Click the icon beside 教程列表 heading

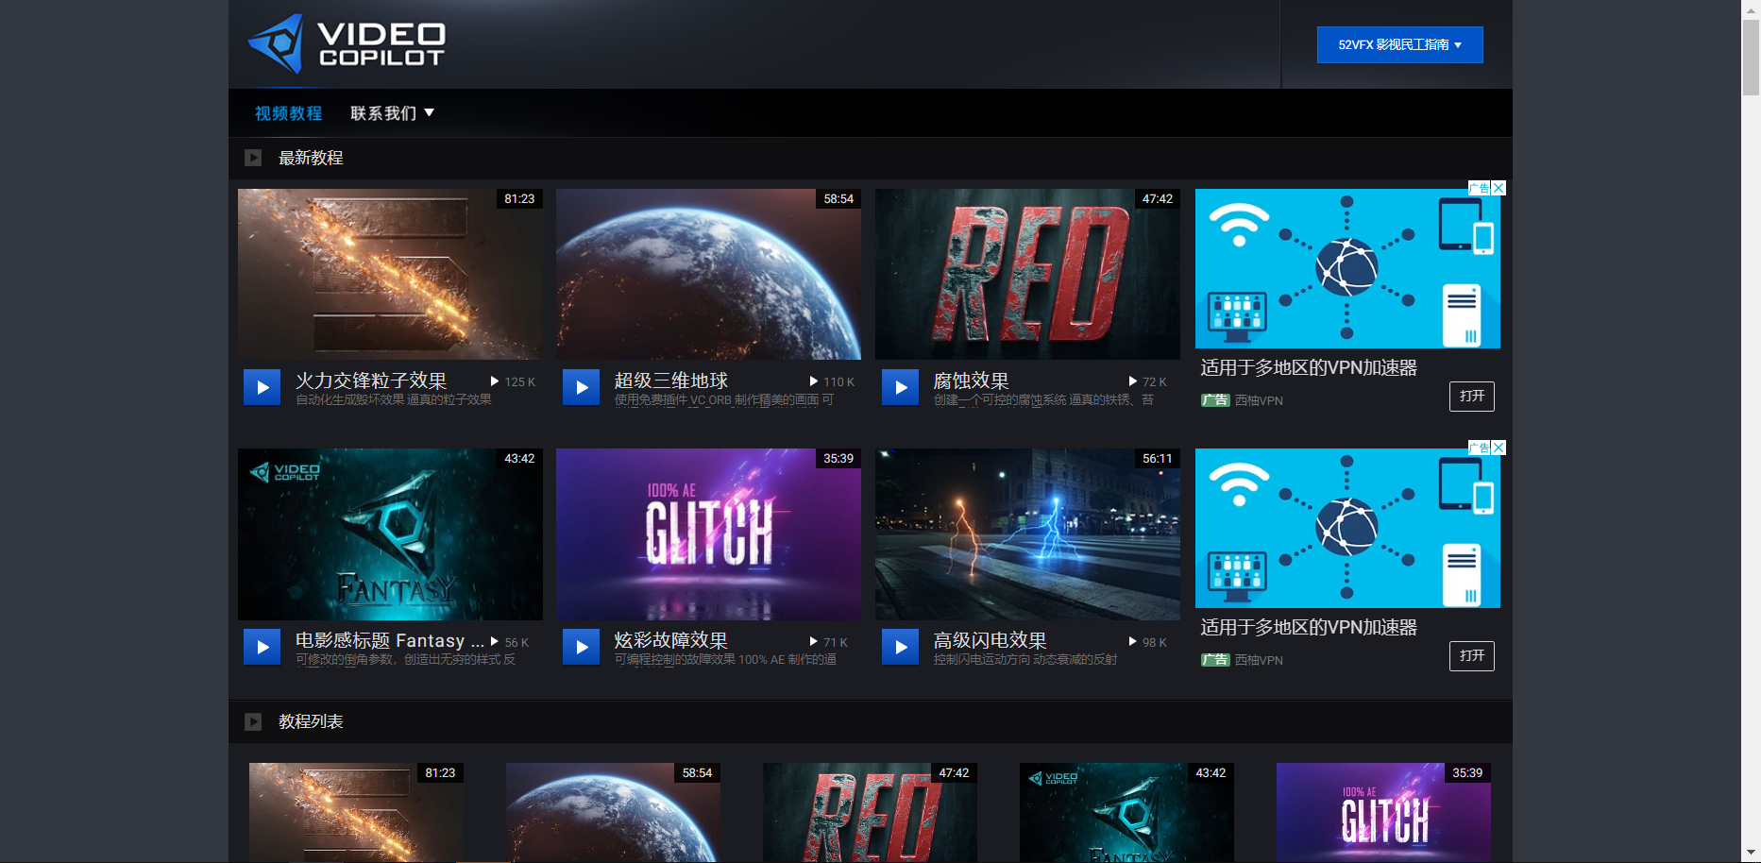253,721
